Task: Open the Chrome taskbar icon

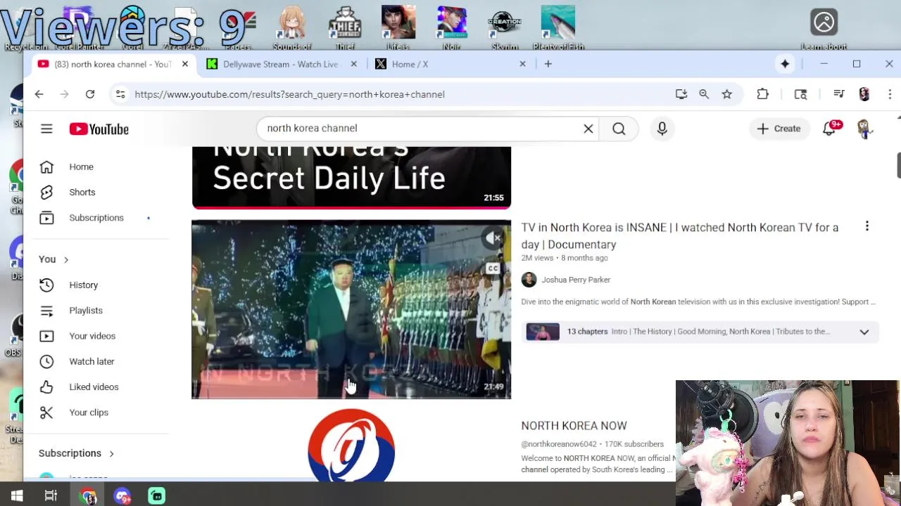Action: pos(88,496)
